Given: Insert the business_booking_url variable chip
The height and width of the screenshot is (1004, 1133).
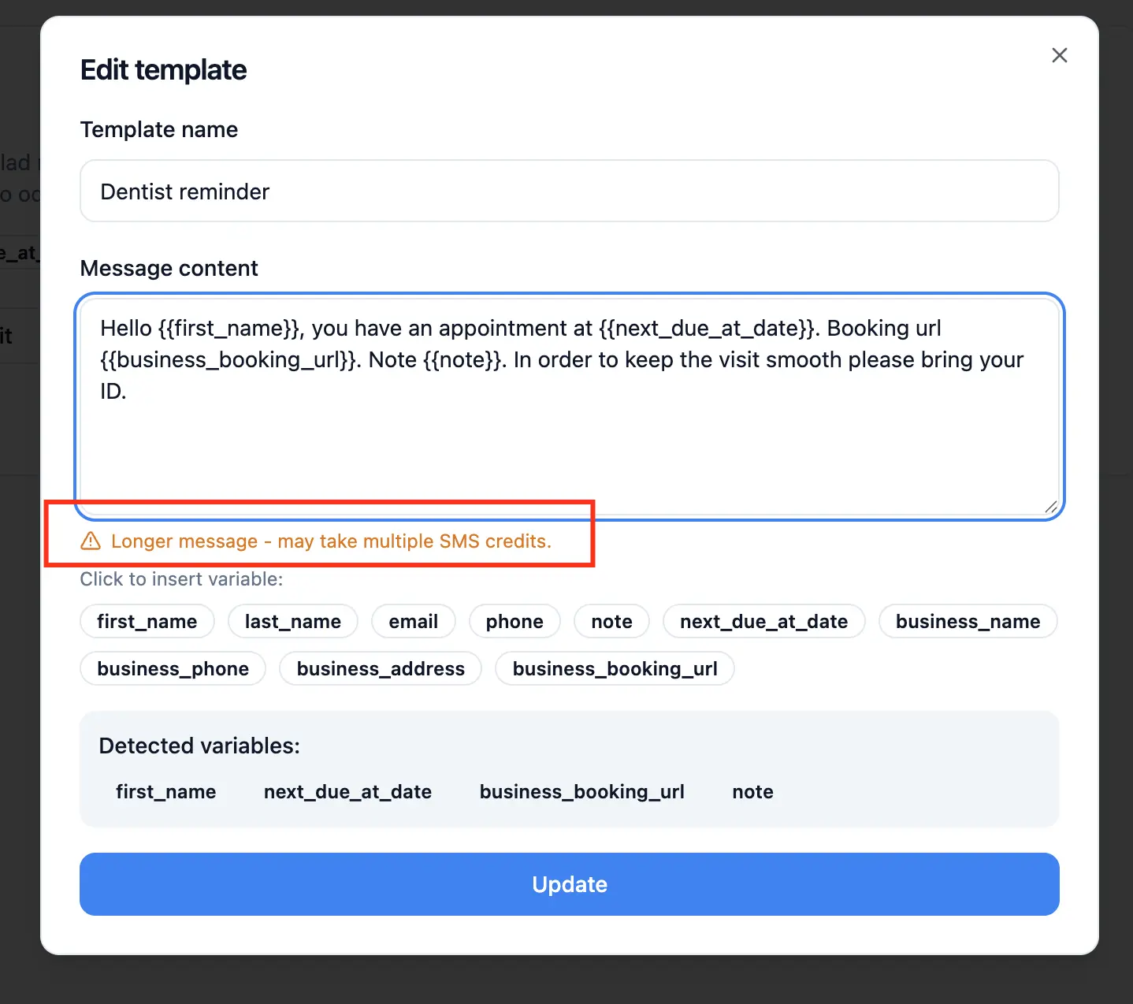Looking at the screenshot, I should [x=615, y=669].
